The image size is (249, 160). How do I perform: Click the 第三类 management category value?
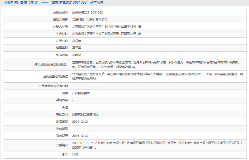point(77,48)
